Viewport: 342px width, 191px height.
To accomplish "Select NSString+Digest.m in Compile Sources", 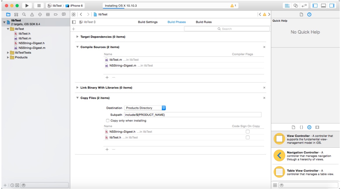I will pyautogui.click(x=184, y=66).
